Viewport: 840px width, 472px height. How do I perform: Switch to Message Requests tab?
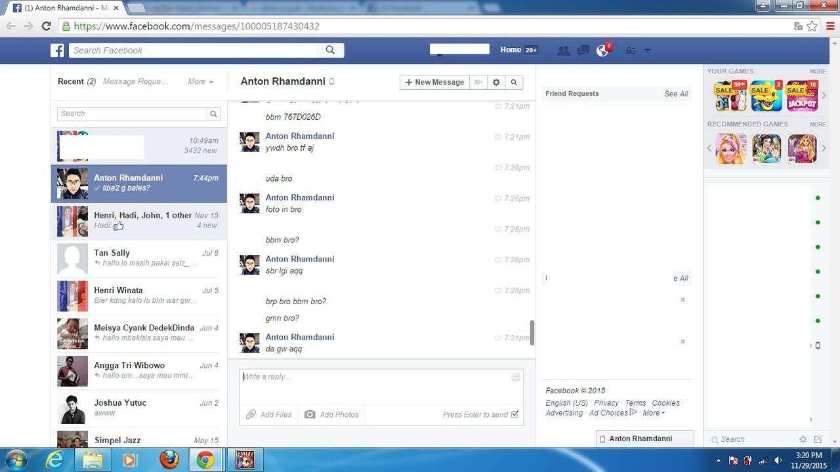coord(136,81)
